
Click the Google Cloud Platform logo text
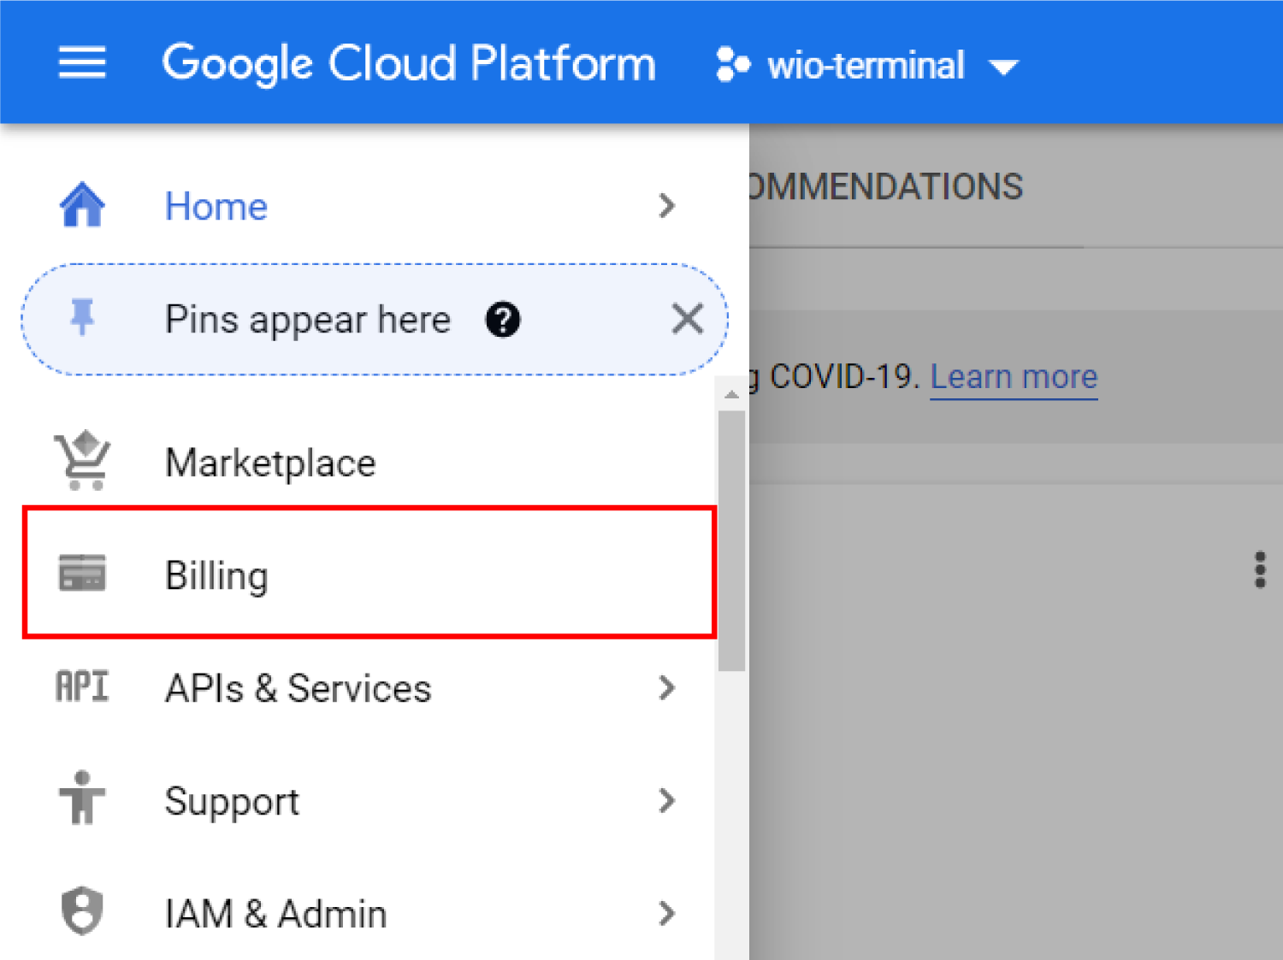pyautogui.click(x=409, y=64)
